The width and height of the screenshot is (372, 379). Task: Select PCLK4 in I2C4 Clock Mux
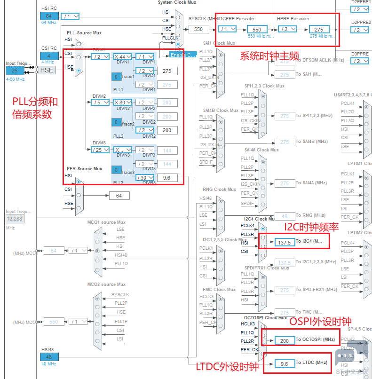click(263, 229)
